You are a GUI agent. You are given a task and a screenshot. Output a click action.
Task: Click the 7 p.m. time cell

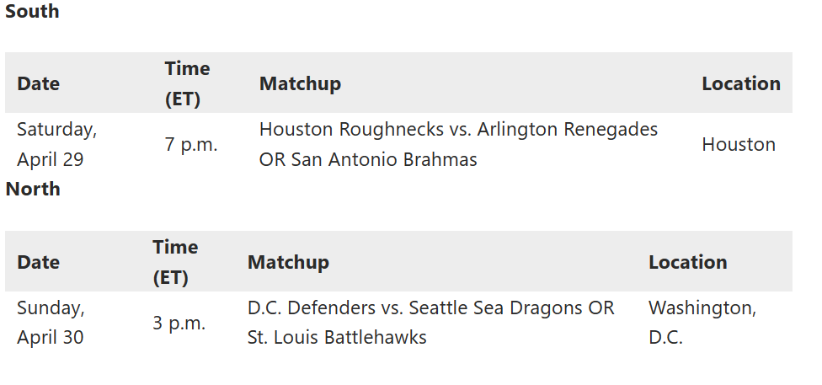191,144
